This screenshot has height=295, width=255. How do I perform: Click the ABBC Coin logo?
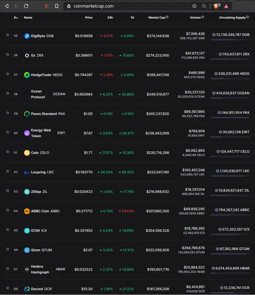tap(27, 211)
